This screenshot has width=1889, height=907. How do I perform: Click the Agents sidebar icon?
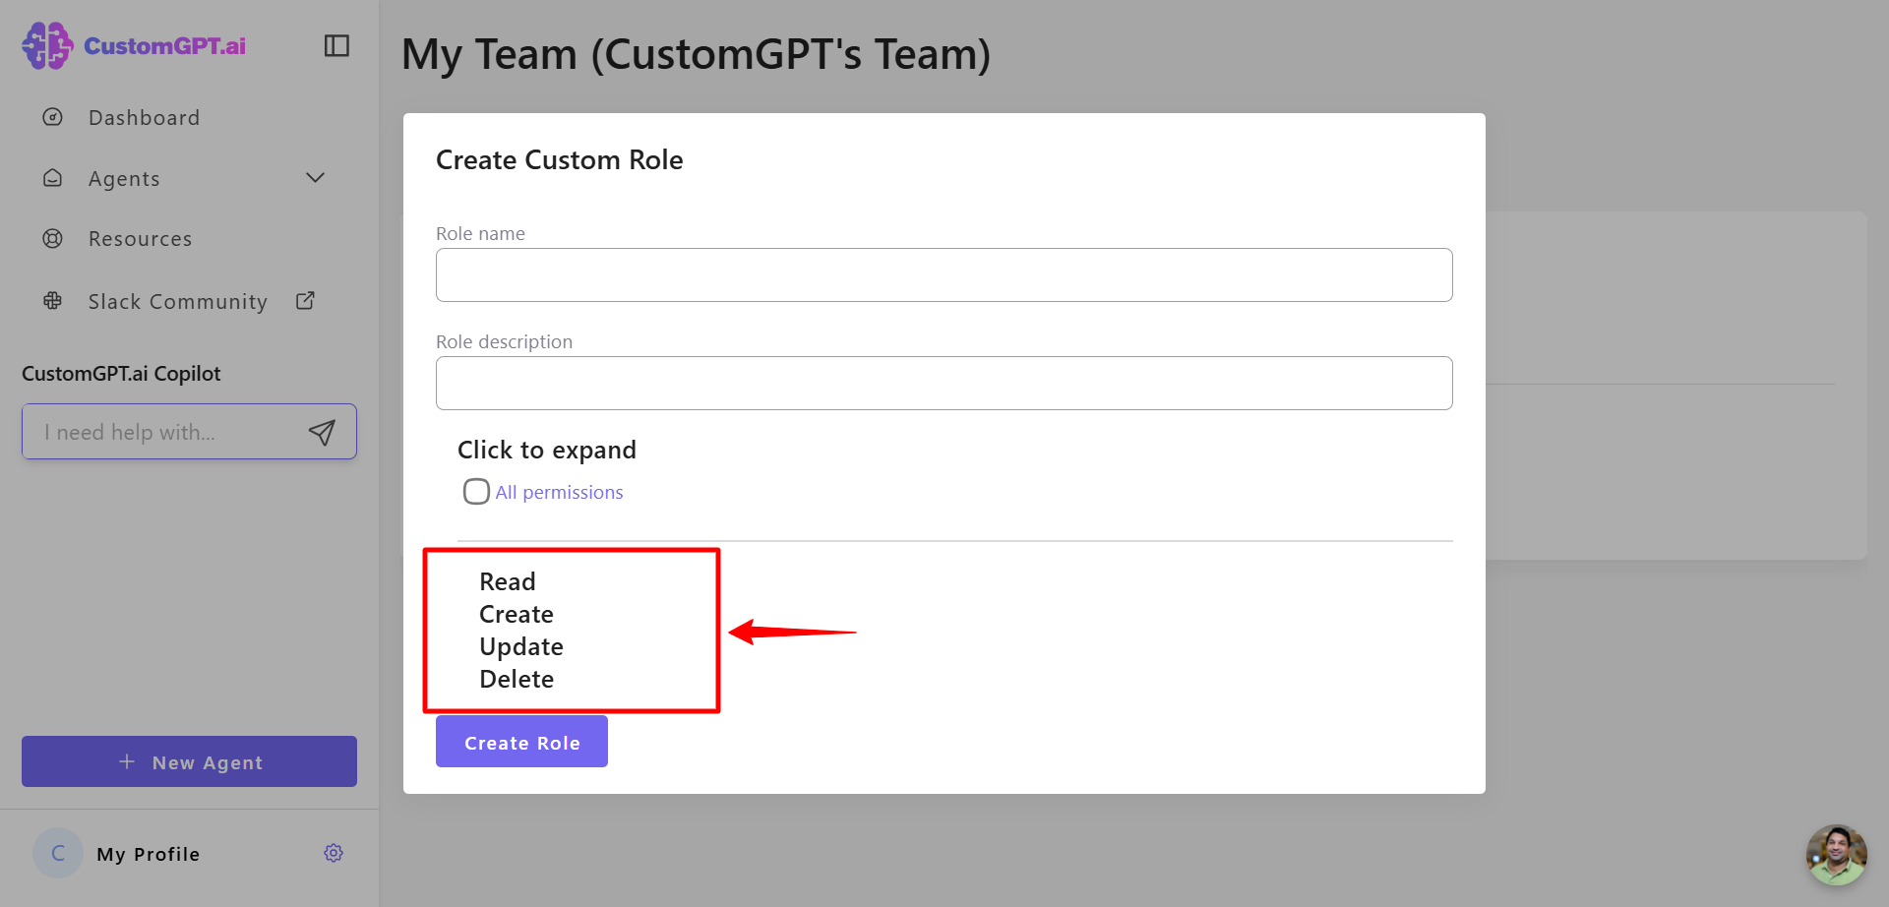coord(53,178)
